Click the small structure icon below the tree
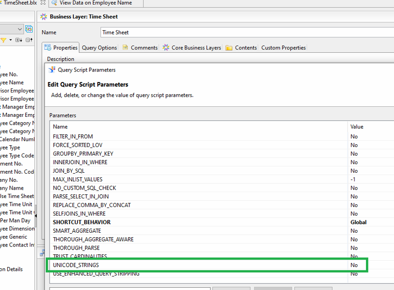The width and height of the screenshot is (394, 290). click(x=41, y=253)
